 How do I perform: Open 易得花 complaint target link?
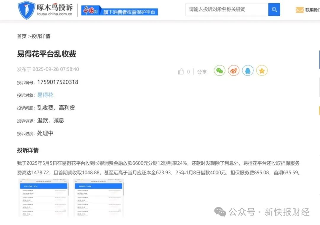45,95
